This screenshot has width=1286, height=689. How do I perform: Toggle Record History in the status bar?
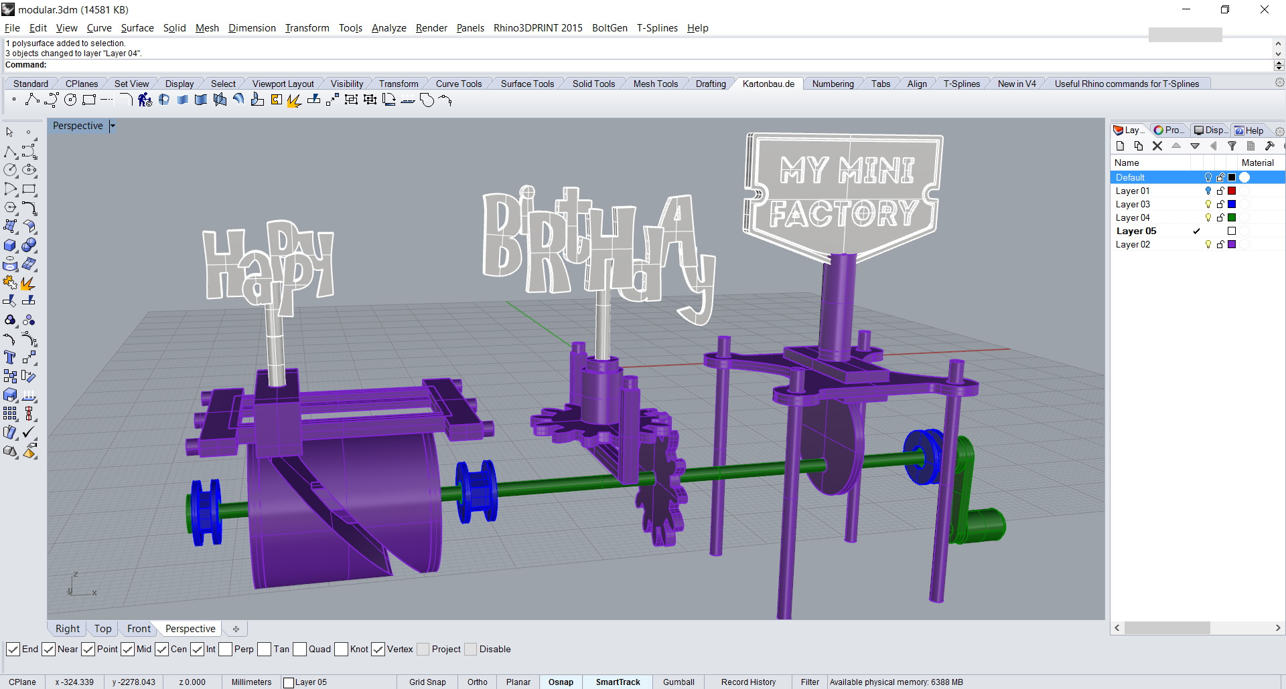748,682
